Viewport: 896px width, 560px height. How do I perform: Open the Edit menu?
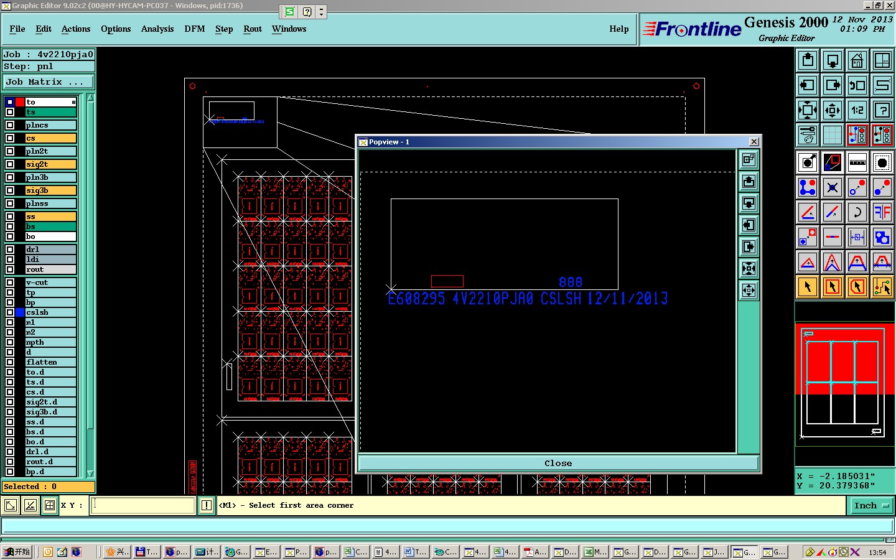point(44,29)
